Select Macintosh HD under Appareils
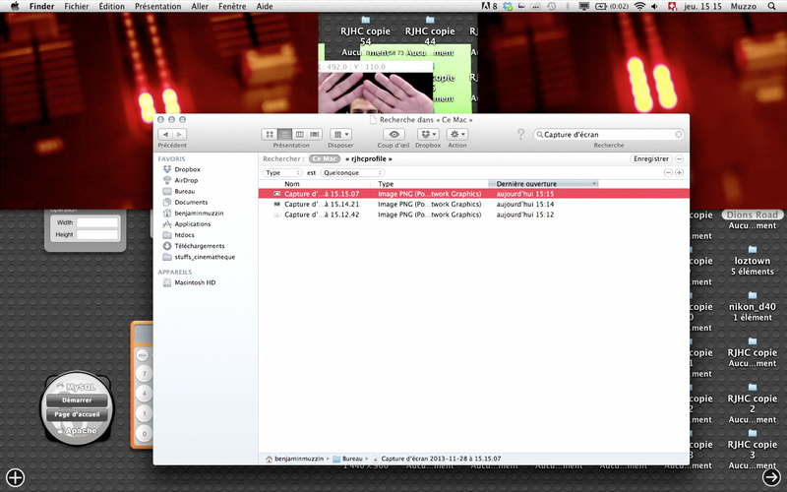Screen dimensions: 787x492 pos(194,282)
